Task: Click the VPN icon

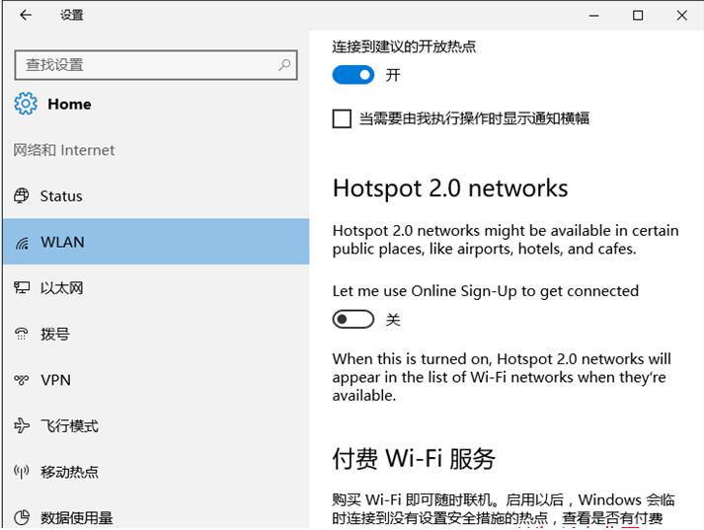Action: point(22,380)
